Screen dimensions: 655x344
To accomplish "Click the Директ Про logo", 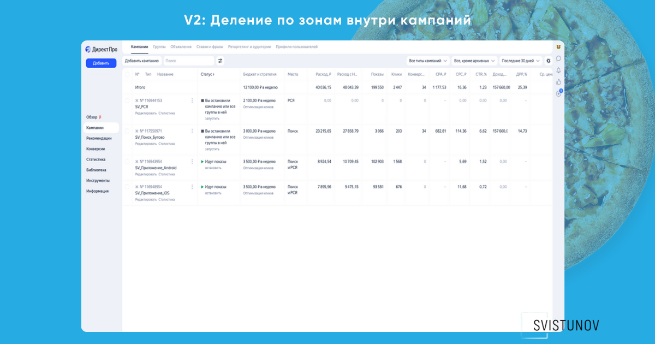I will click(x=101, y=49).
